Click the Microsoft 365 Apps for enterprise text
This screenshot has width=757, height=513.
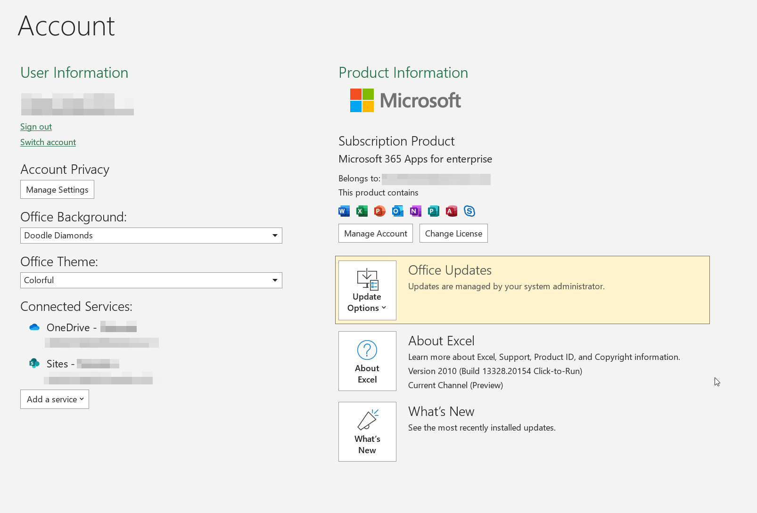pos(415,159)
